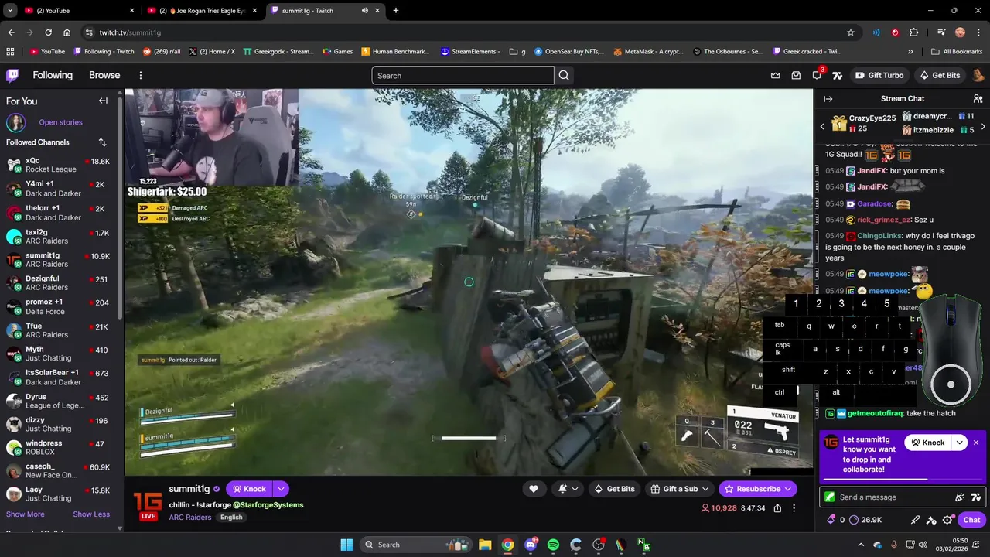Click green sword chat badge icon
The image size is (990, 557).
(x=829, y=497)
